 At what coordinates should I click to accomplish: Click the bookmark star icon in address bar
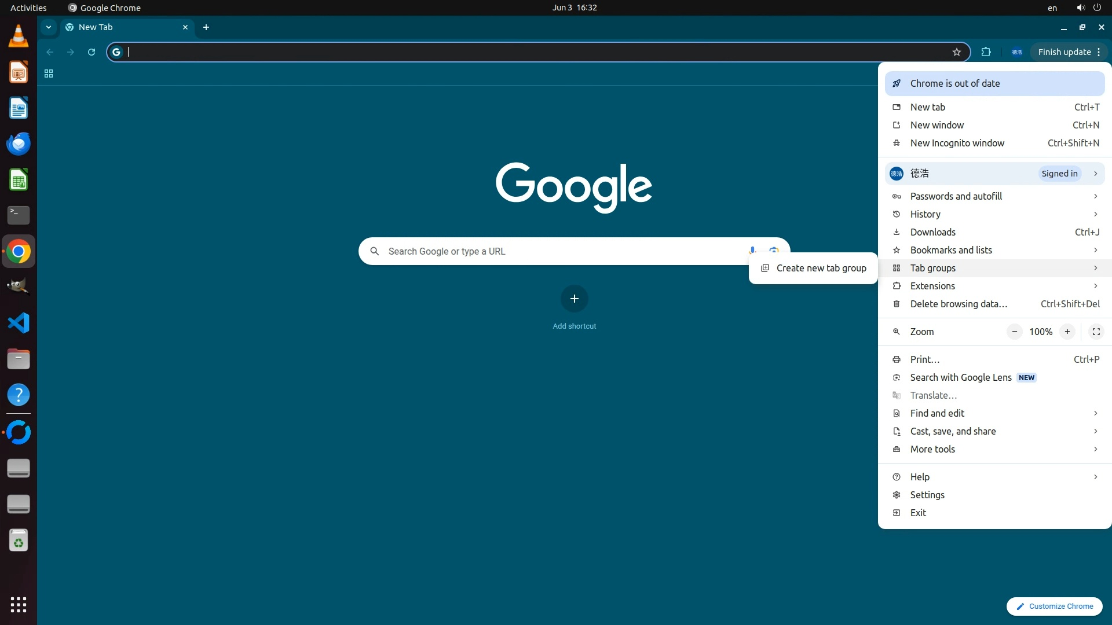(956, 52)
